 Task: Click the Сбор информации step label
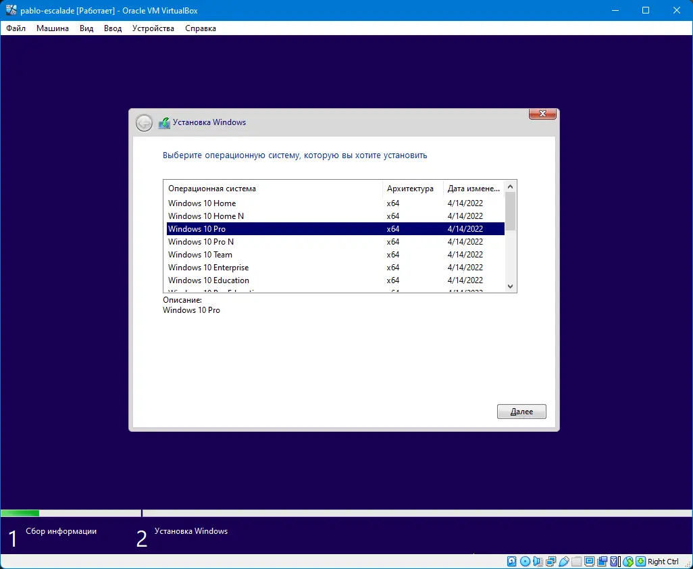(x=61, y=531)
